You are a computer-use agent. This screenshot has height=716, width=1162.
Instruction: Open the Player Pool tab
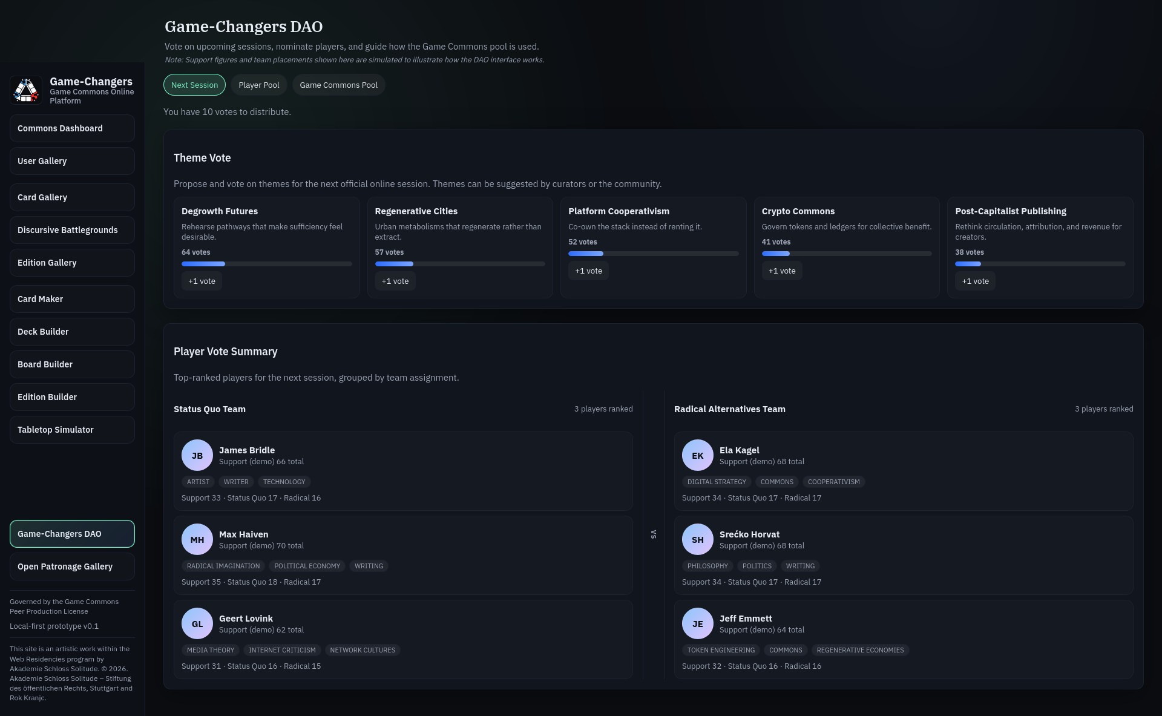[x=259, y=85]
